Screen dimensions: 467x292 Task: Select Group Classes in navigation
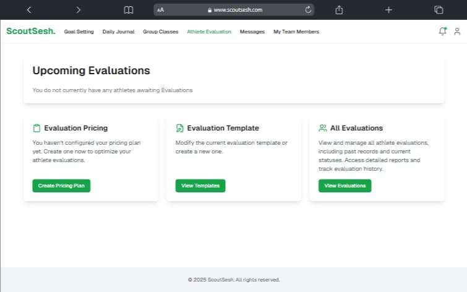click(x=160, y=32)
